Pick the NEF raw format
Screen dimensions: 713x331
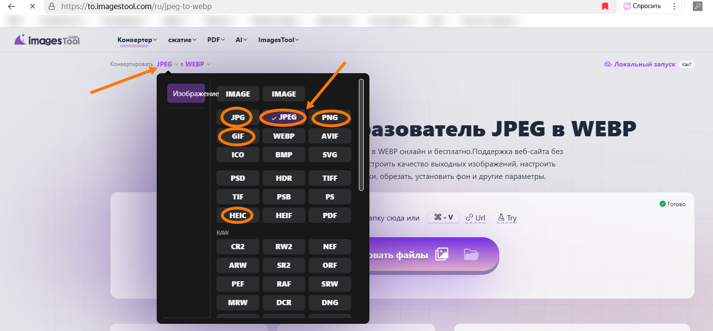tap(330, 247)
